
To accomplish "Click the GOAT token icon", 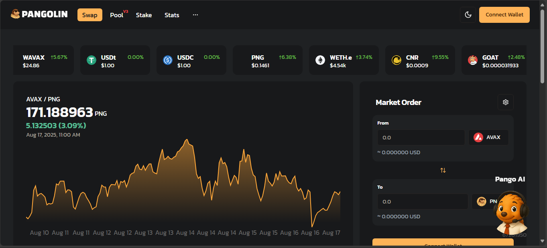I will [473, 60].
